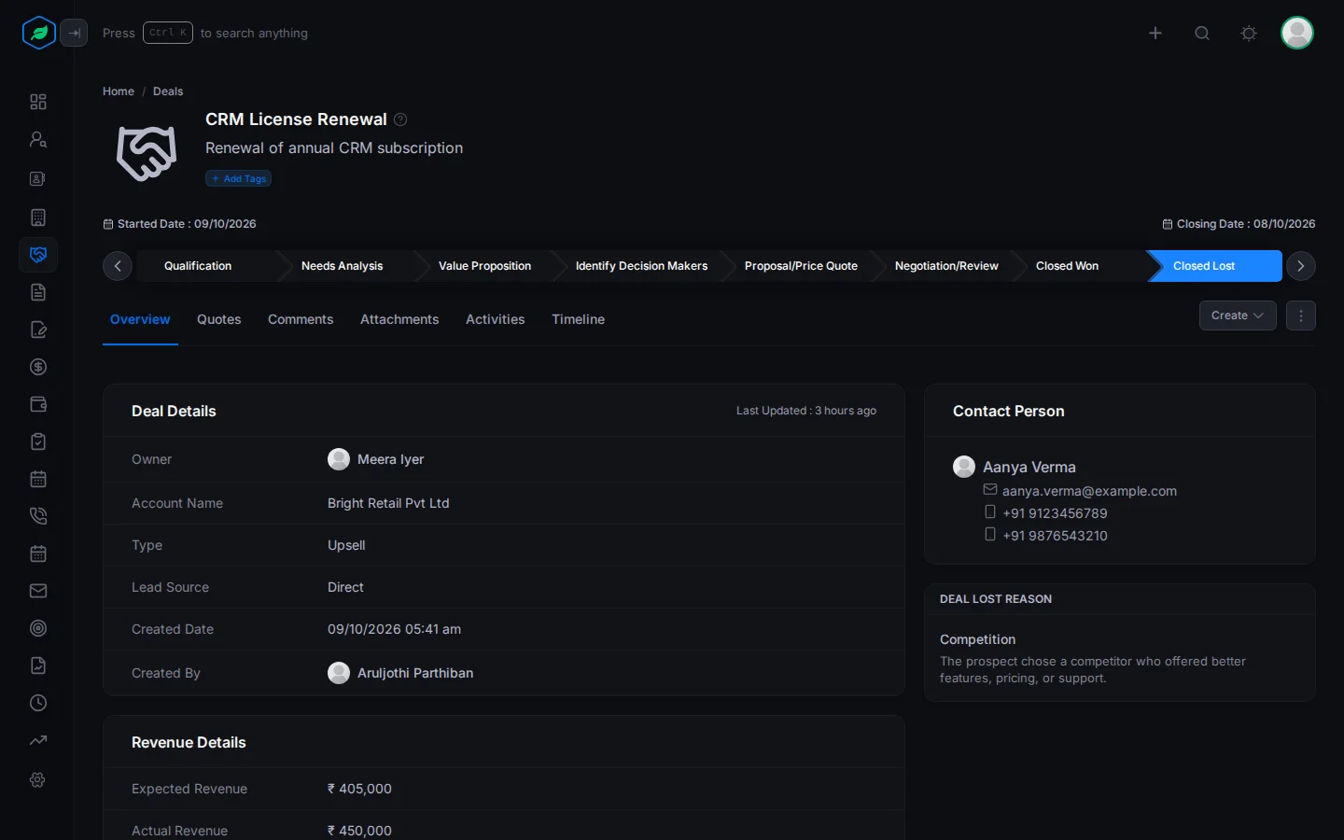The image size is (1344, 840).
Task: Open the report chart document sidebar icon
Action: (x=38, y=665)
